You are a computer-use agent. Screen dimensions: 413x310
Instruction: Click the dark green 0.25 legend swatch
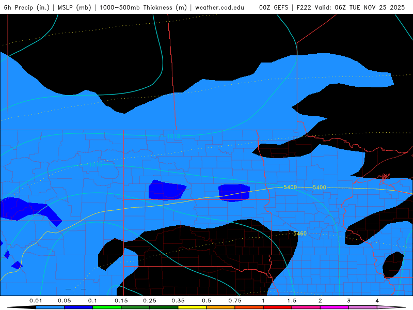[x=164, y=307]
